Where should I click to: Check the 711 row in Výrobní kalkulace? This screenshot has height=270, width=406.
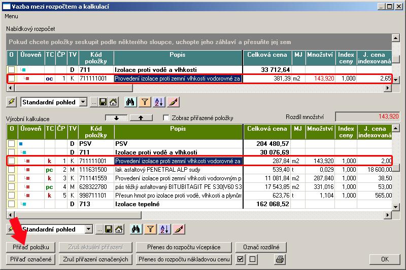(x=11, y=152)
